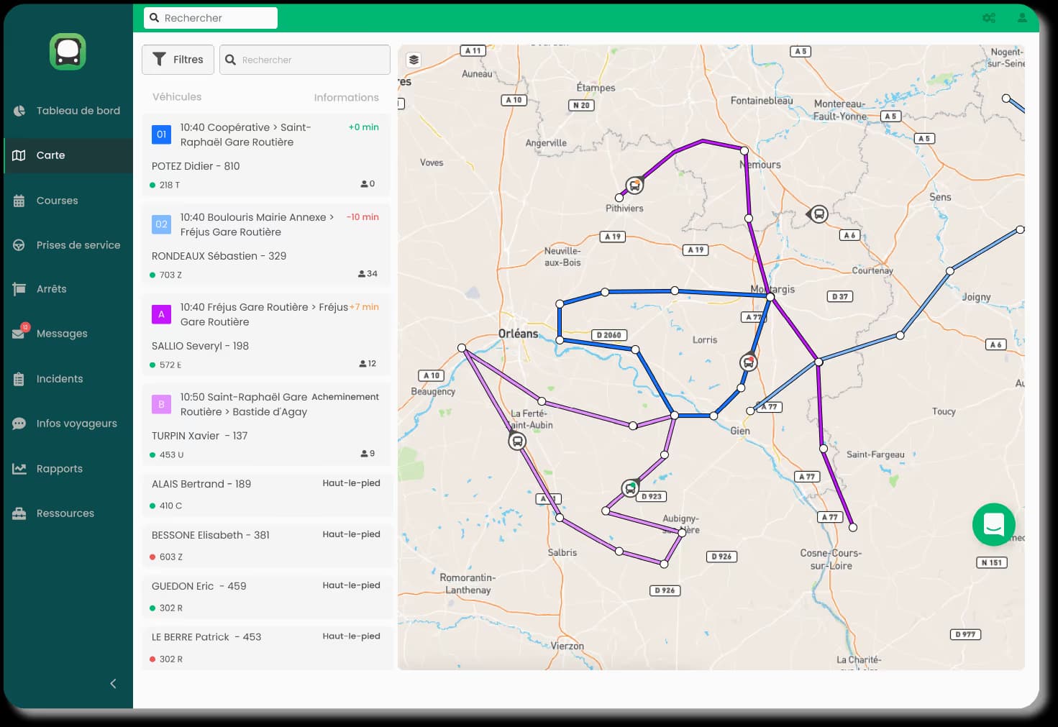Open the 10:40 Fréjus Gare Routière trip

coord(264,314)
